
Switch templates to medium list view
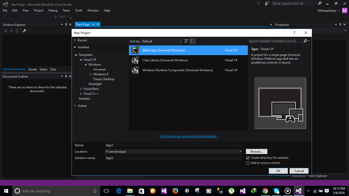[193, 41]
